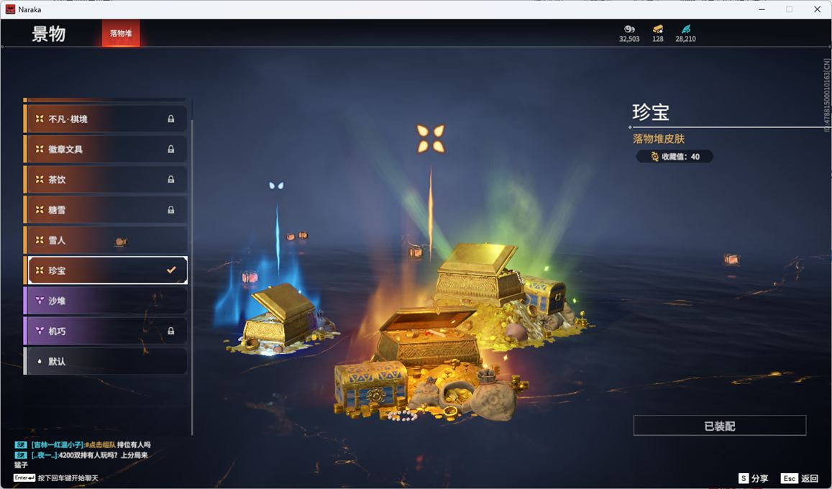Open the 落物堆 tab
This screenshot has width=832, height=489.
(121, 33)
